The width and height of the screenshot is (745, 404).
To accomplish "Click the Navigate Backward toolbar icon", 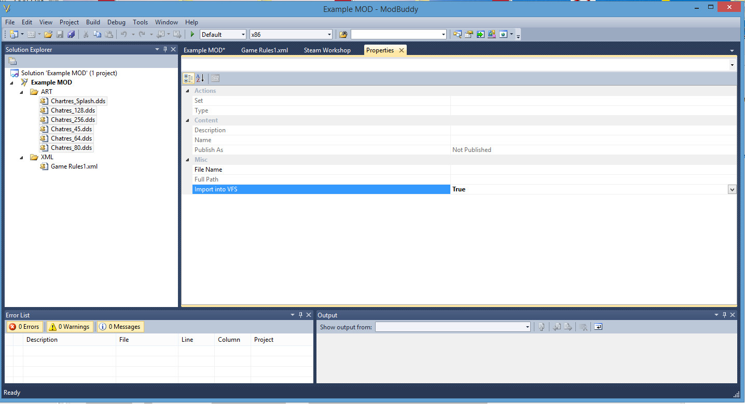I will [160, 34].
